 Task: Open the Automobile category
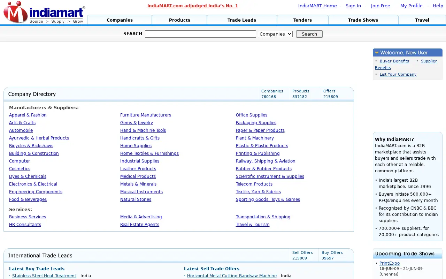(21, 130)
